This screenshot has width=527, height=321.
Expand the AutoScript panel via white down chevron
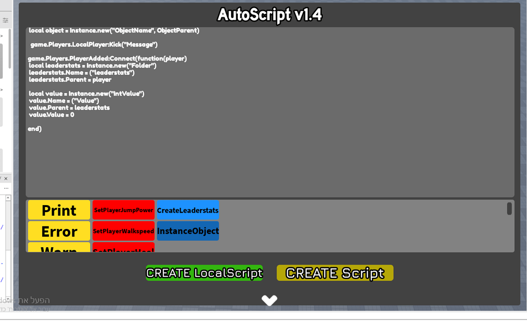(x=269, y=300)
